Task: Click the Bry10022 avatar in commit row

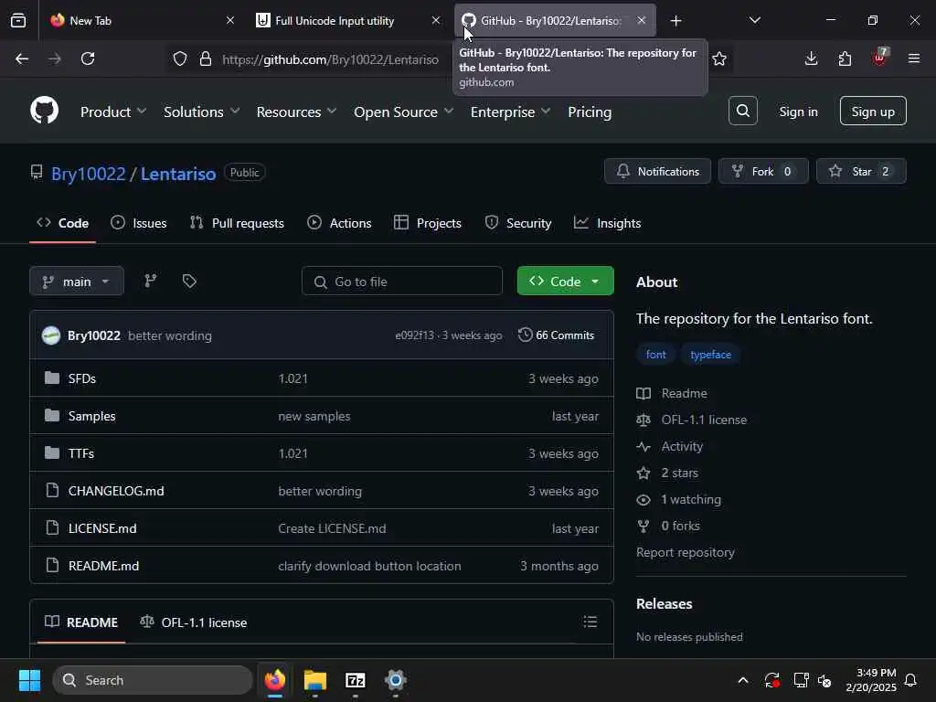Action: coord(51,335)
